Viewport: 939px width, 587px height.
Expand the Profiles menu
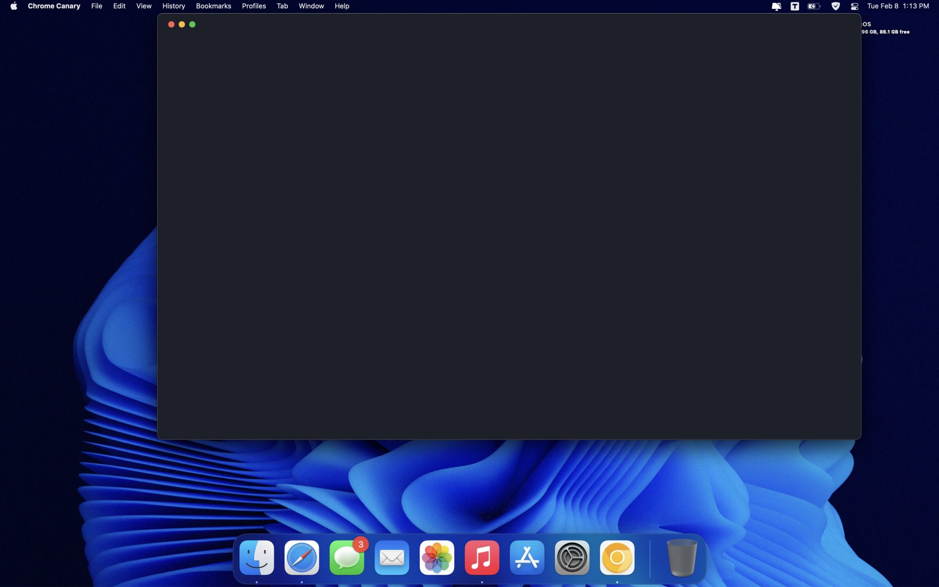tap(254, 6)
